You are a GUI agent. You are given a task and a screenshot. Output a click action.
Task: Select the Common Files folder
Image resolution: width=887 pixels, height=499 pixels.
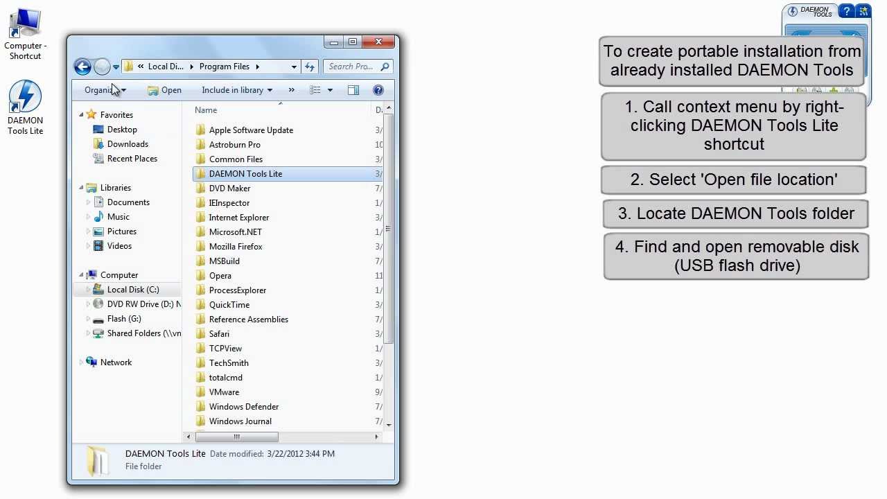[x=236, y=159]
